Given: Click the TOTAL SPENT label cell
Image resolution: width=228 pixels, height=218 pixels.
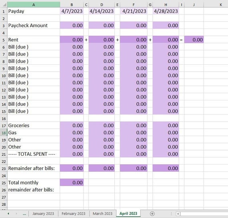Looking at the screenshot, I should (x=34, y=154).
